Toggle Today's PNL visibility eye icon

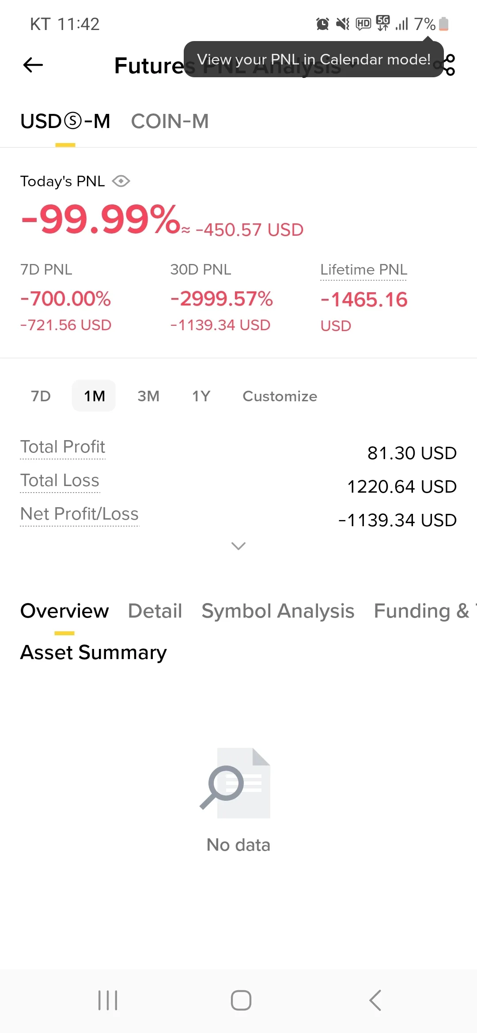click(x=121, y=181)
